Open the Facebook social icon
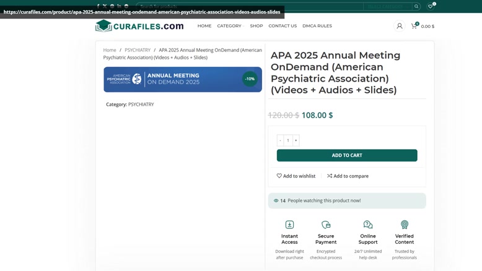482x271 pixels. click(x=98, y=6)
